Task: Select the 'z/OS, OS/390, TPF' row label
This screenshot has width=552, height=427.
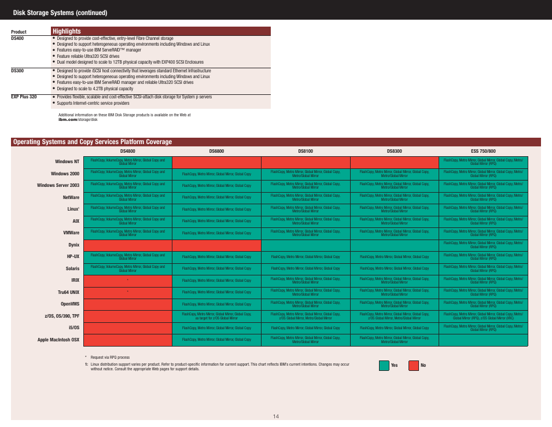Action: pyautogui.click(x=61, y=316)
